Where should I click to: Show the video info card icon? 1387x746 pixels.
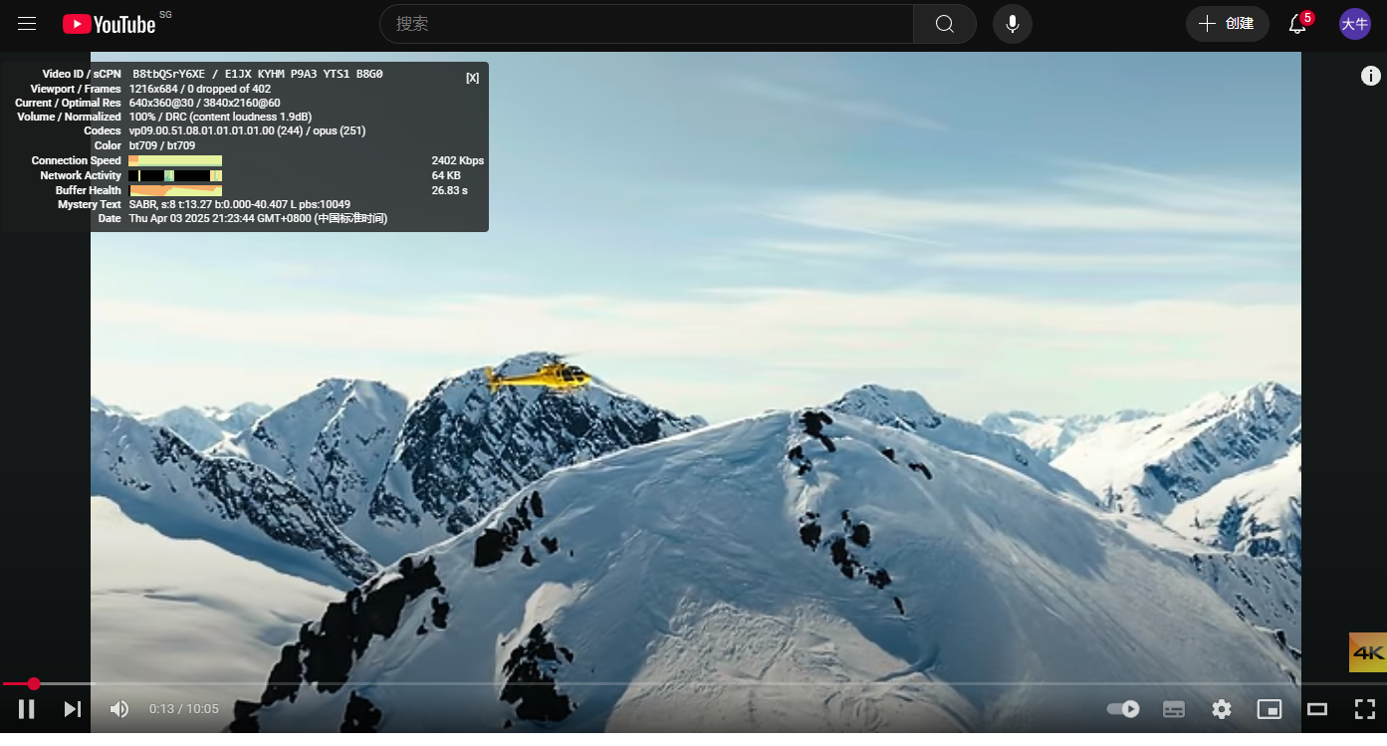[1371, 76]
